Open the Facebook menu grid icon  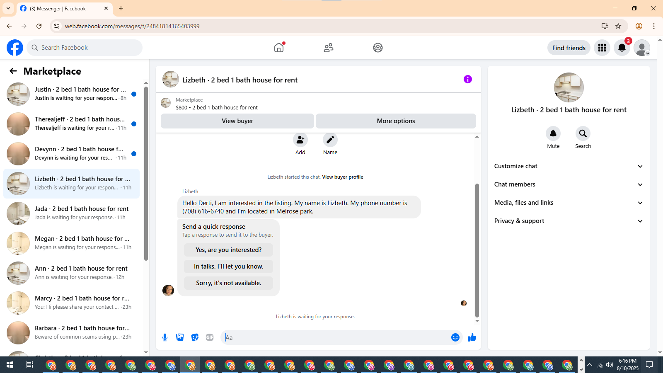tap(602, 48)
